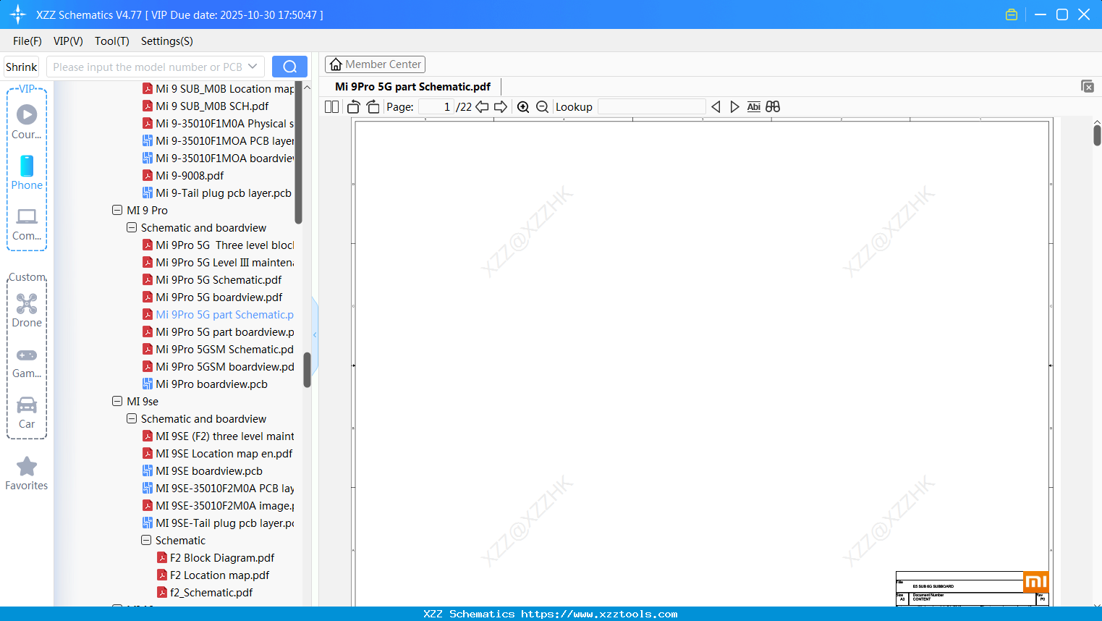Click the Shrink button
Image resolution: width=1102 pixels, height=621 pixels.
[22, 67]
